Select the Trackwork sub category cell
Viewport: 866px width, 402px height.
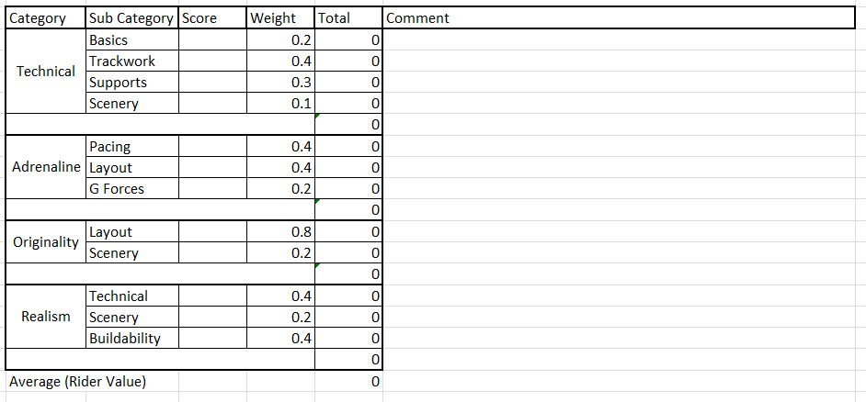[131, 61]
